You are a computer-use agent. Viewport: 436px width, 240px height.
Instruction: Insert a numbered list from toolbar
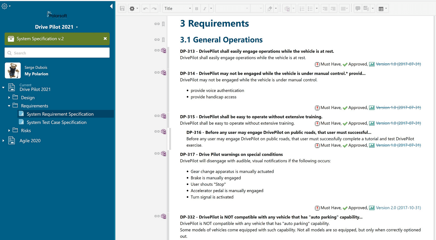(302, 9)
